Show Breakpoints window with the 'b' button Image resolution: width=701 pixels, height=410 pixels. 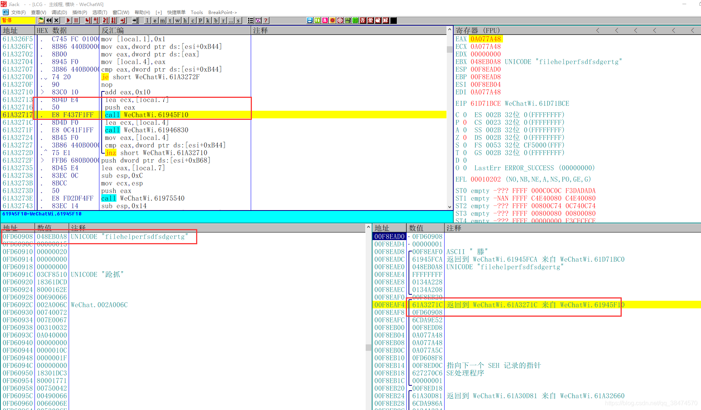215,20
